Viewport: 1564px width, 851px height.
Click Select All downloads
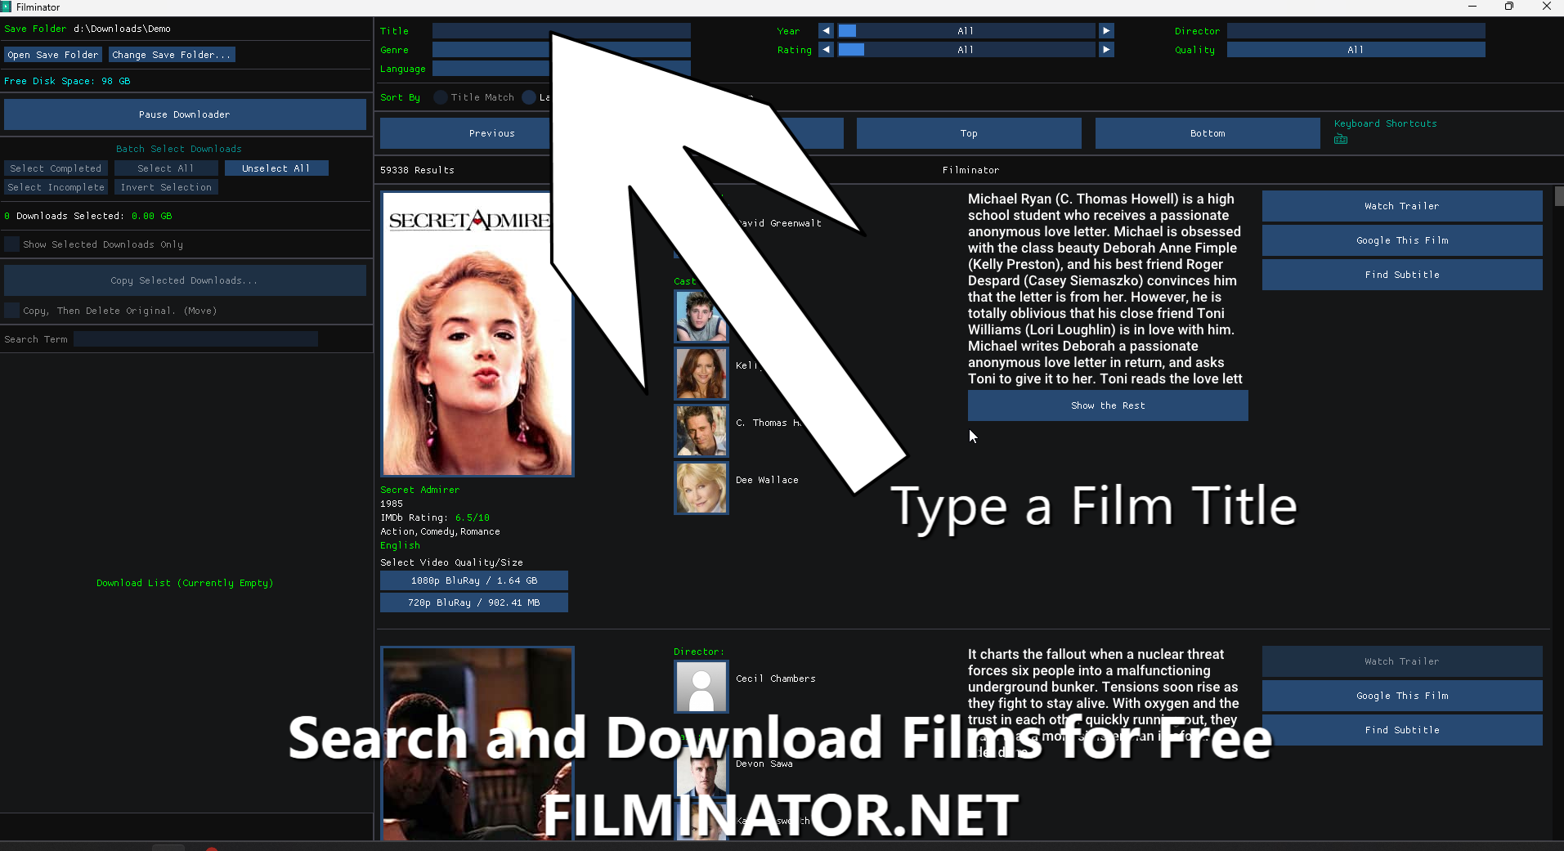166,168
